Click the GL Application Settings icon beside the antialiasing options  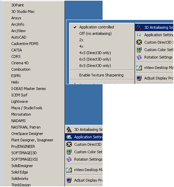click(x=139, y=35)
